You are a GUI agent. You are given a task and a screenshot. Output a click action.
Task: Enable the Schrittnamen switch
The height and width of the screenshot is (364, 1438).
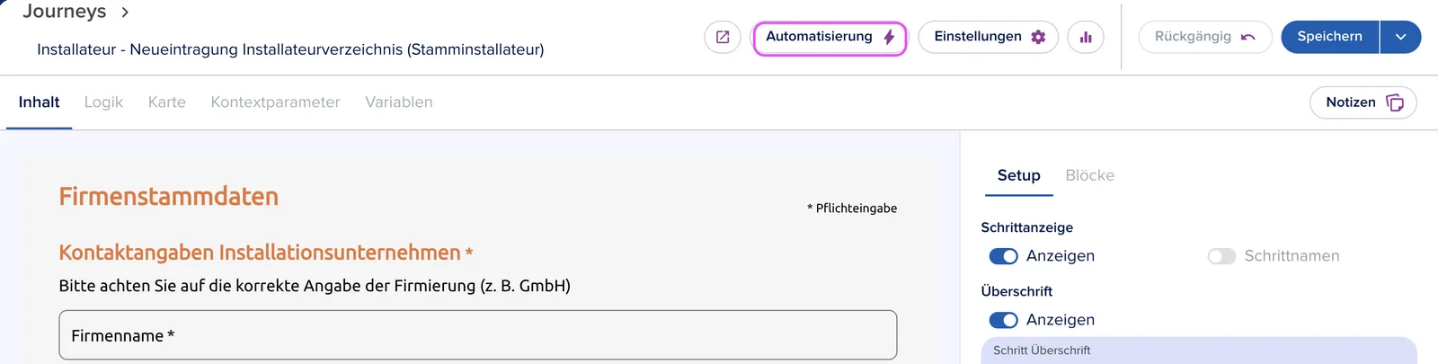(x=1221, y=256)
